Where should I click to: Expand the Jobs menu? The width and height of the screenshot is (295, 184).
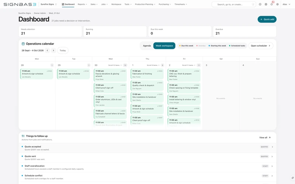(104, 4)
